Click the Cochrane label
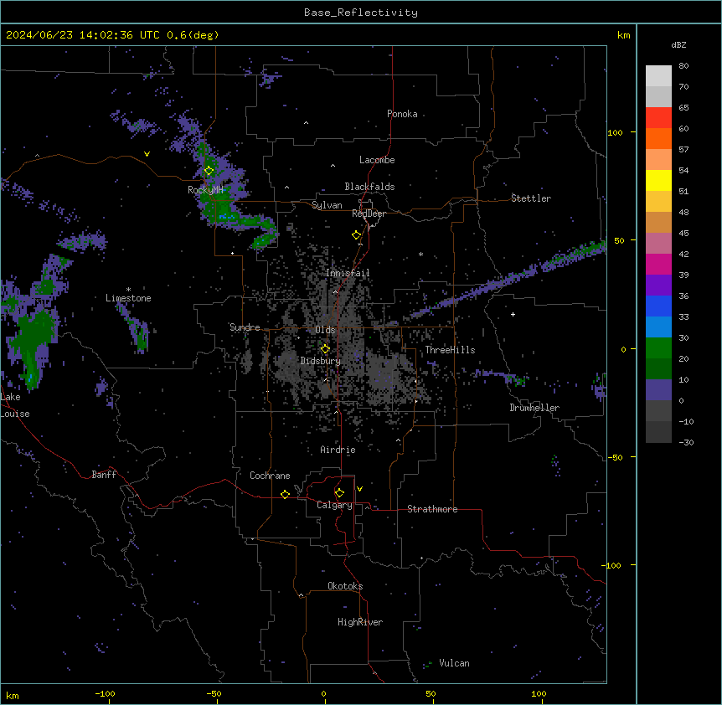This screenshot has width=722, height=705. pyautogui.click(x=270, y=476)
